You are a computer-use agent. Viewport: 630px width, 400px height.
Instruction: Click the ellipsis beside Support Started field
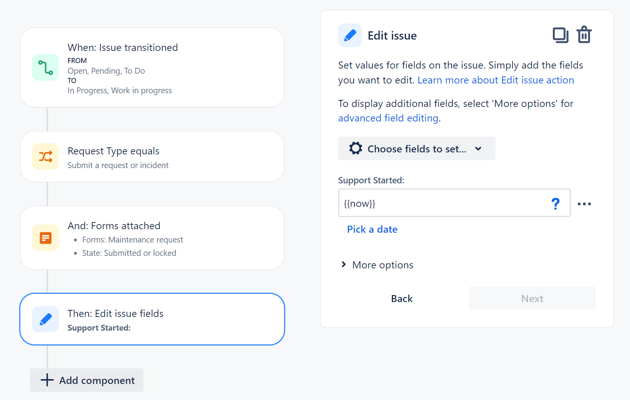(x=585, y=204)
